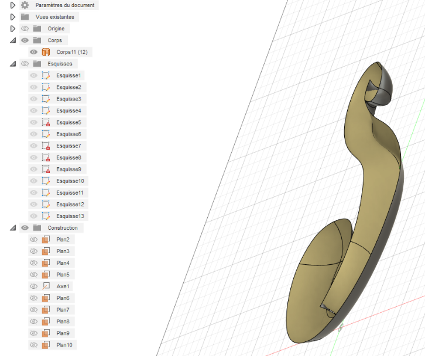Click the sketch icon next to Esquisse13
Screen dimensions: 425x356
coord(46,216)
